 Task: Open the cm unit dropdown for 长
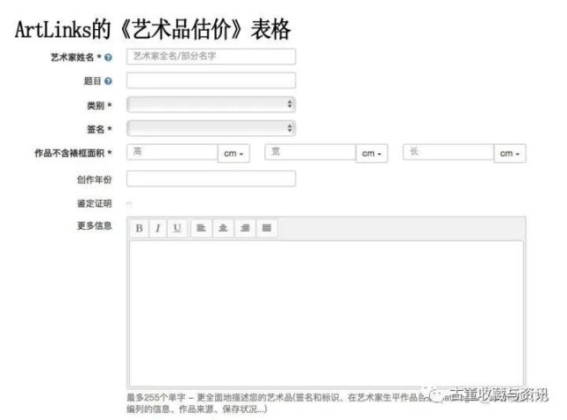[x=510, y=153]
